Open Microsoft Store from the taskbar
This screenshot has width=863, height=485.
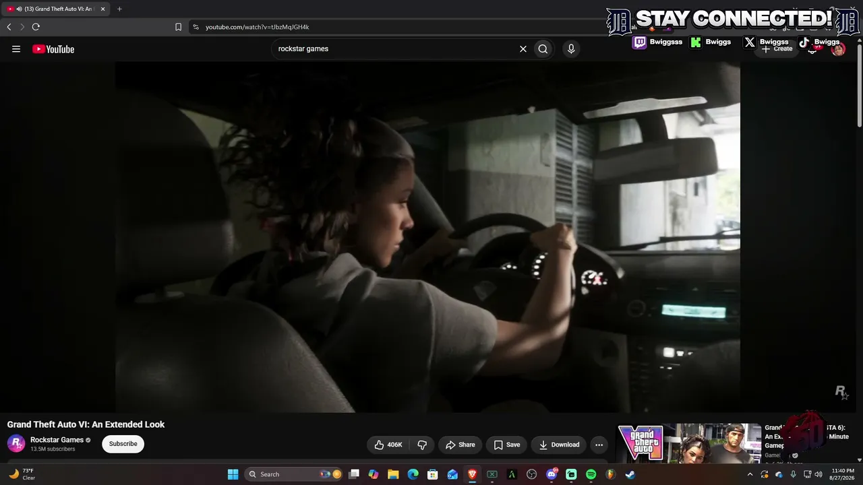click(433, 474)
